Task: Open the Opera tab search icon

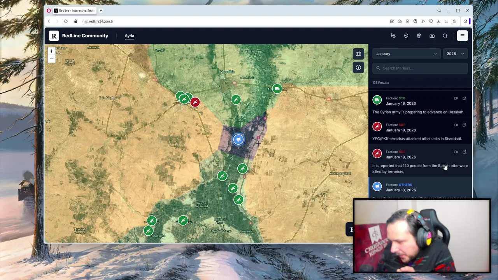Action: click(439, 10)
